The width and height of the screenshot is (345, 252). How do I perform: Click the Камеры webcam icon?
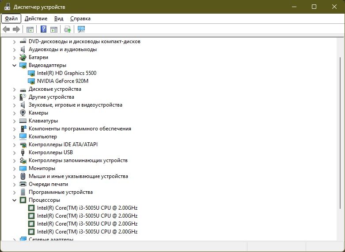coord(23,113)
